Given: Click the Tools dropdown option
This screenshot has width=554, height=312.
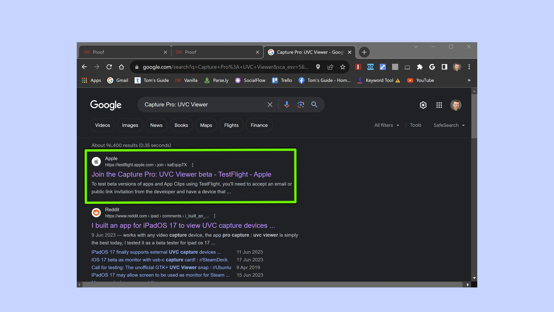Looking at the screenshot, I should pyautogui.click(x=415, y=125).
